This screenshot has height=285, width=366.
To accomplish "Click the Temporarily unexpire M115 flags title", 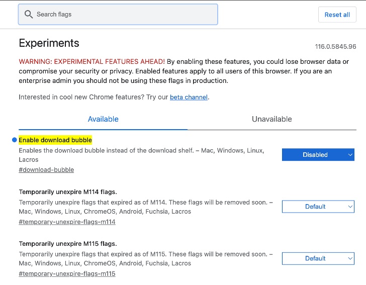I will tap(68, 243).
